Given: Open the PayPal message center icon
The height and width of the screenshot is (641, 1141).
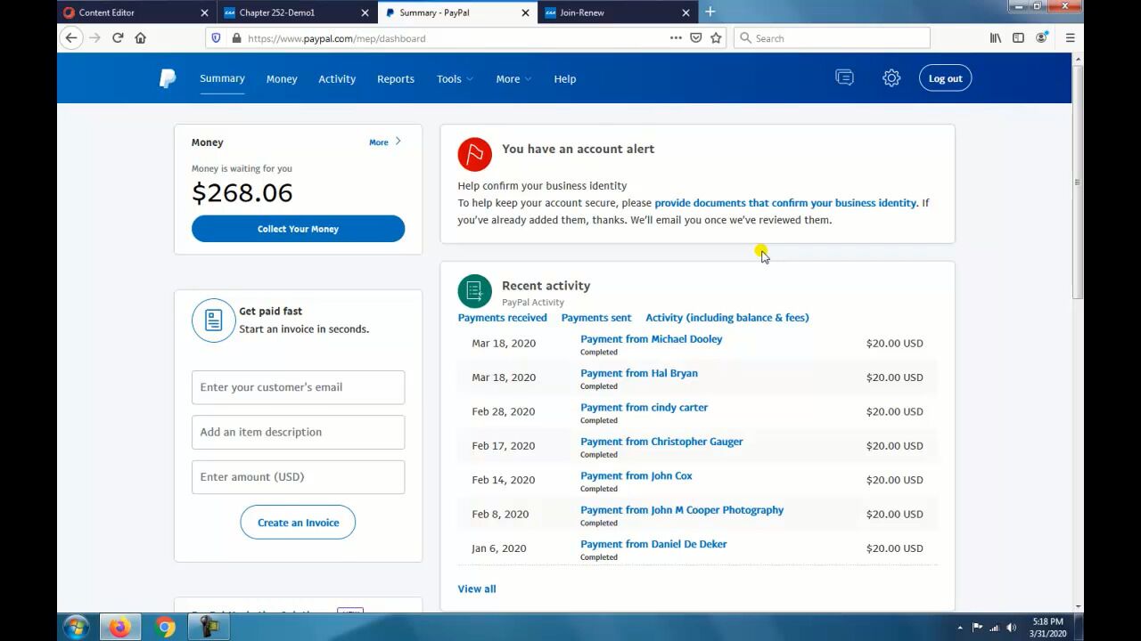Looking at the screenshot, I should point(844,78).
